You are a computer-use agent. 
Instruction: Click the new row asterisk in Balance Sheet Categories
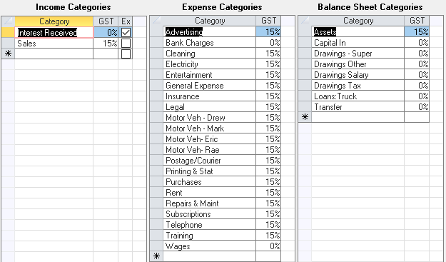(305, 117)
